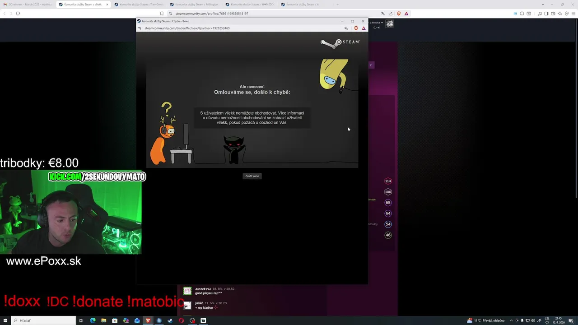
Task: Open site info icon left of popup URL
Action: [140, 28]
